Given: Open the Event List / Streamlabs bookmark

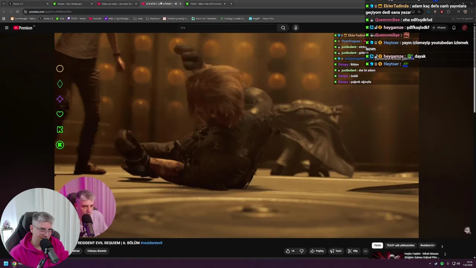Looking at the screenshot, I should 205,18.
